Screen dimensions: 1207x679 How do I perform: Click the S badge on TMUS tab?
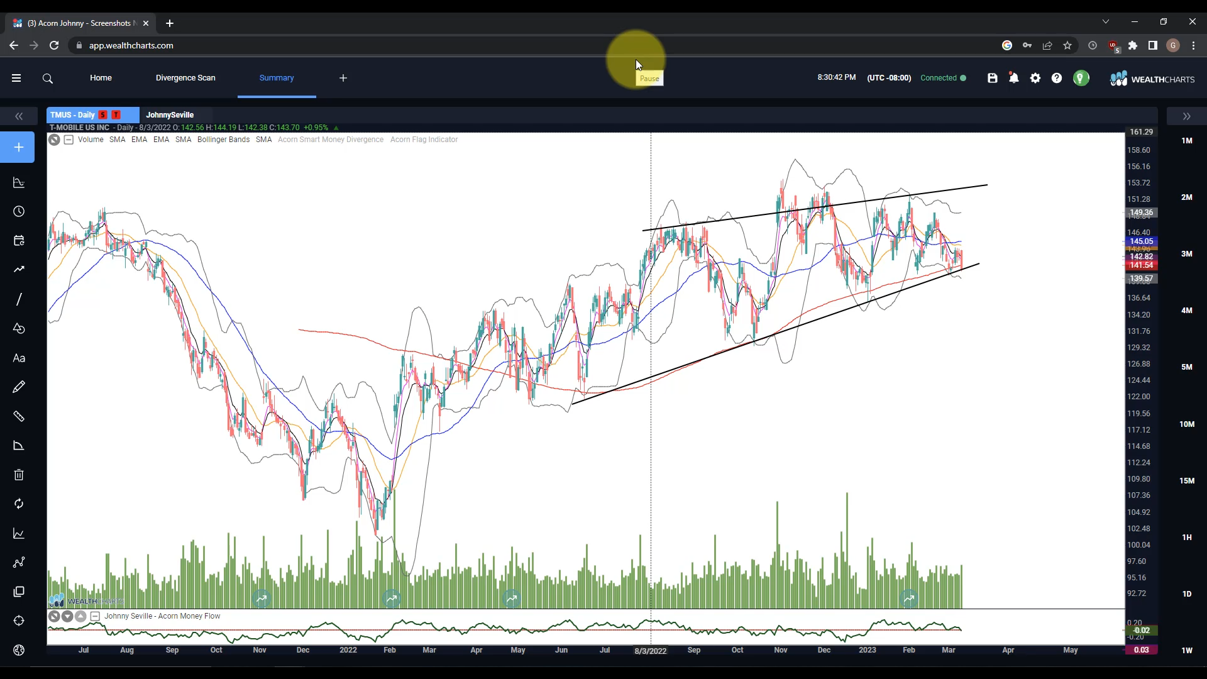pos(103,115)
